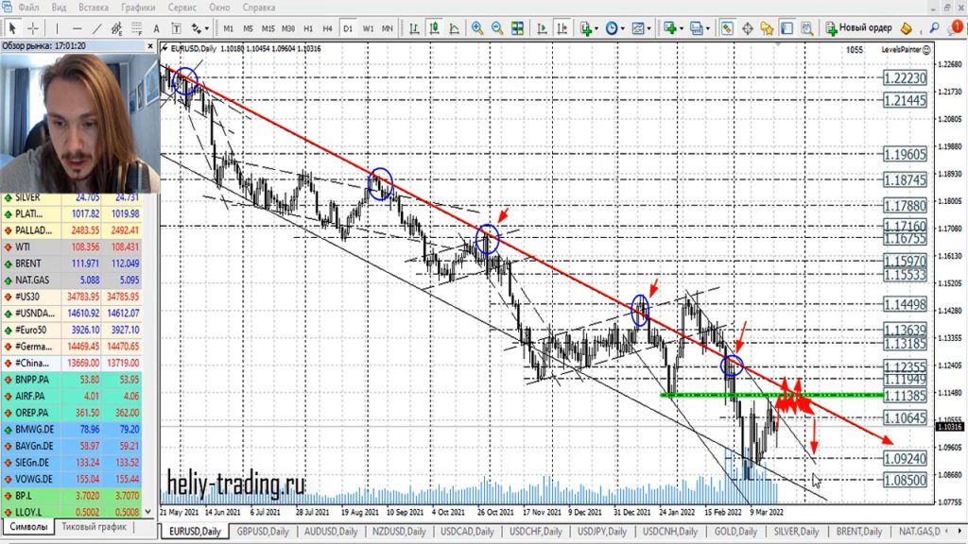Open the Вставка menu
968x544 pixels.
pos(93,8)
